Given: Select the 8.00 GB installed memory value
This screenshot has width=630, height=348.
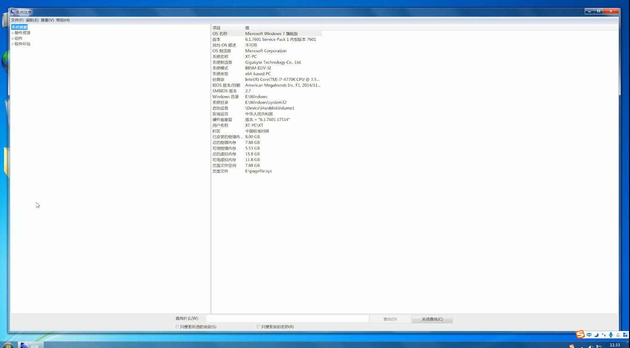Looking at the screenshot, I should coord(252,137).
